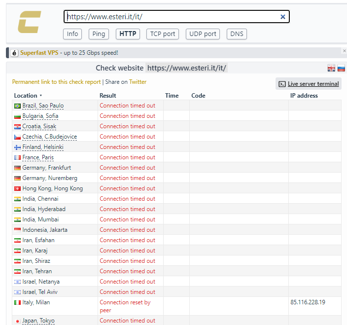Open the Permanent link to this check report
The width and height of the screenshot is (347, 325).
pos(56,82)
